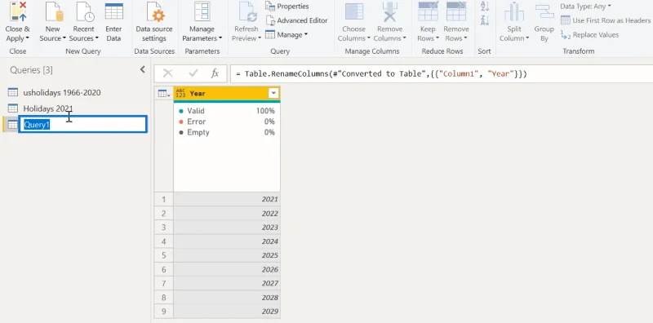Select row number 5 header
This screenshot has height=323, width=653.
[x=164, y=255]
